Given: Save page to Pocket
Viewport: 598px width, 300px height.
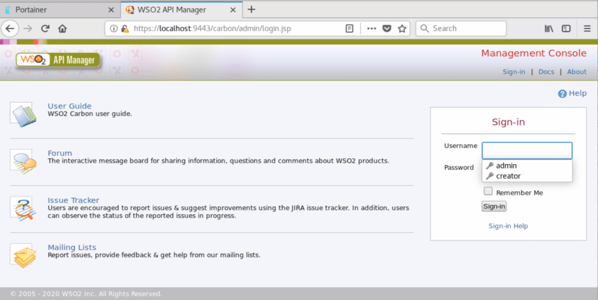Looking at the screenshot, I should [x=387, y=29].
